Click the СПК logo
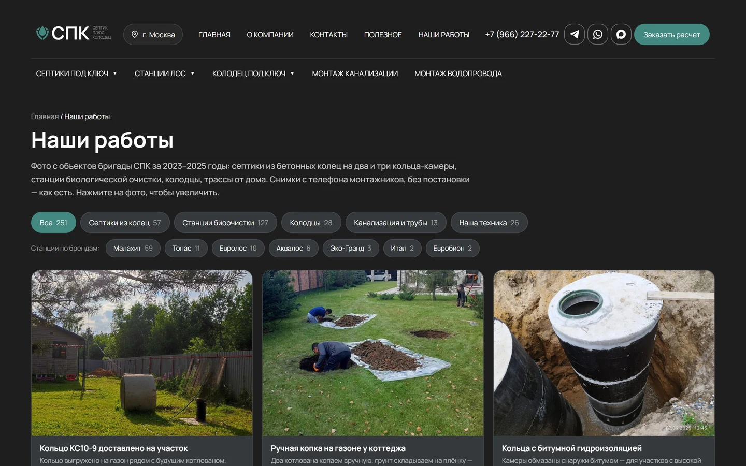 (x=73, y=33)
